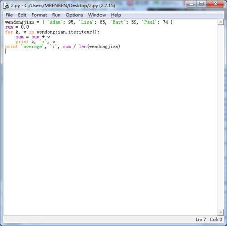The image size is (227, 226).
Task: Open the File menu
Action: pyautogui.click(x=9, y=15)
